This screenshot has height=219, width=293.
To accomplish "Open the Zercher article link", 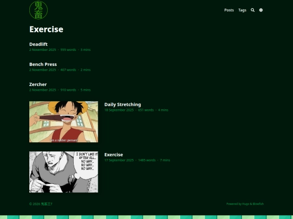I will [x=38, y=84].
